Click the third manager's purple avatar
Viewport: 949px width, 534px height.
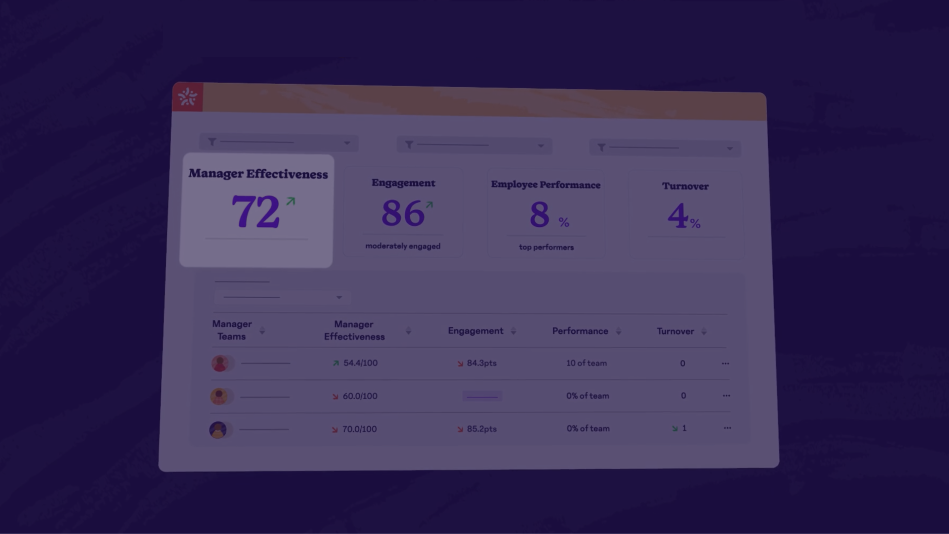point(217,430)
